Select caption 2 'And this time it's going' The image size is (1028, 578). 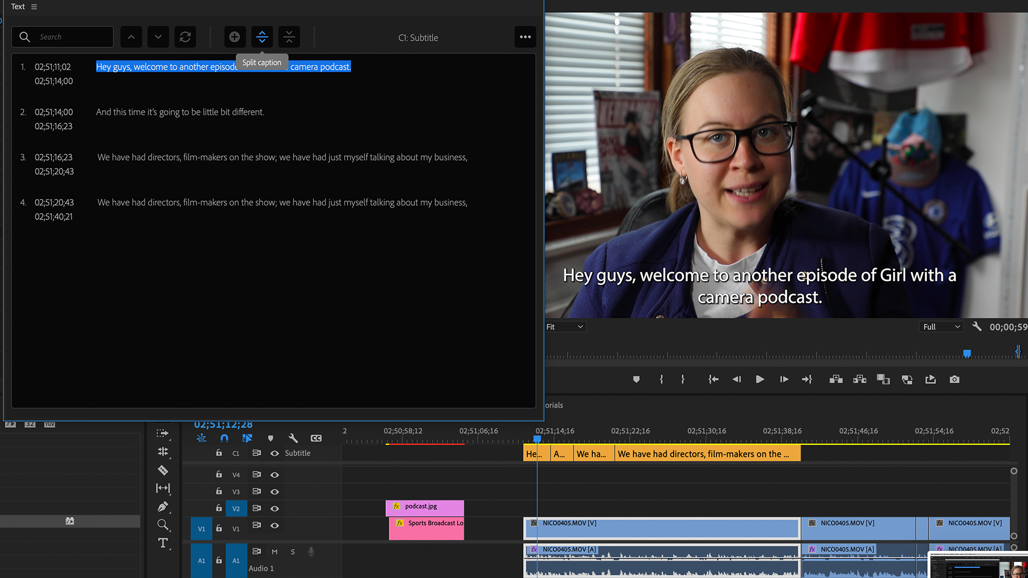[180, 112]
